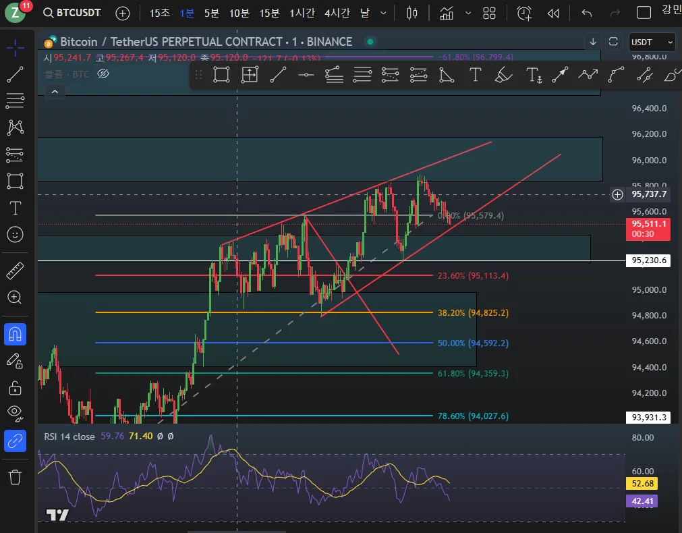682x533 pixels.
Task: Switch to the 15분 timeframe
Action: [269, 13]
